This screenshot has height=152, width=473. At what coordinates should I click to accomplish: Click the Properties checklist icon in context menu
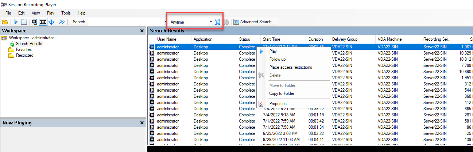[x=261, y=104]
